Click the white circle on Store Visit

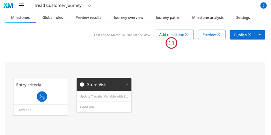[x=82, y=84]
